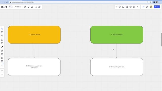
Task: Open the notes panel icon
Action: point(134,7)
